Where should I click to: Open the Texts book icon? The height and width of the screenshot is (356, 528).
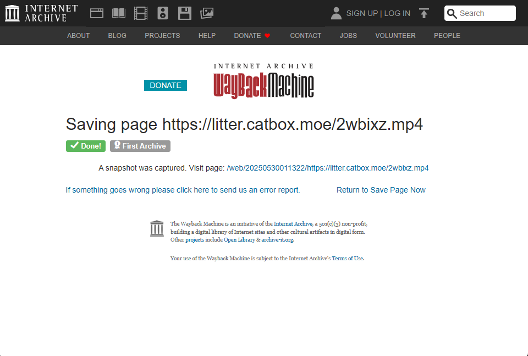[119, 13]
